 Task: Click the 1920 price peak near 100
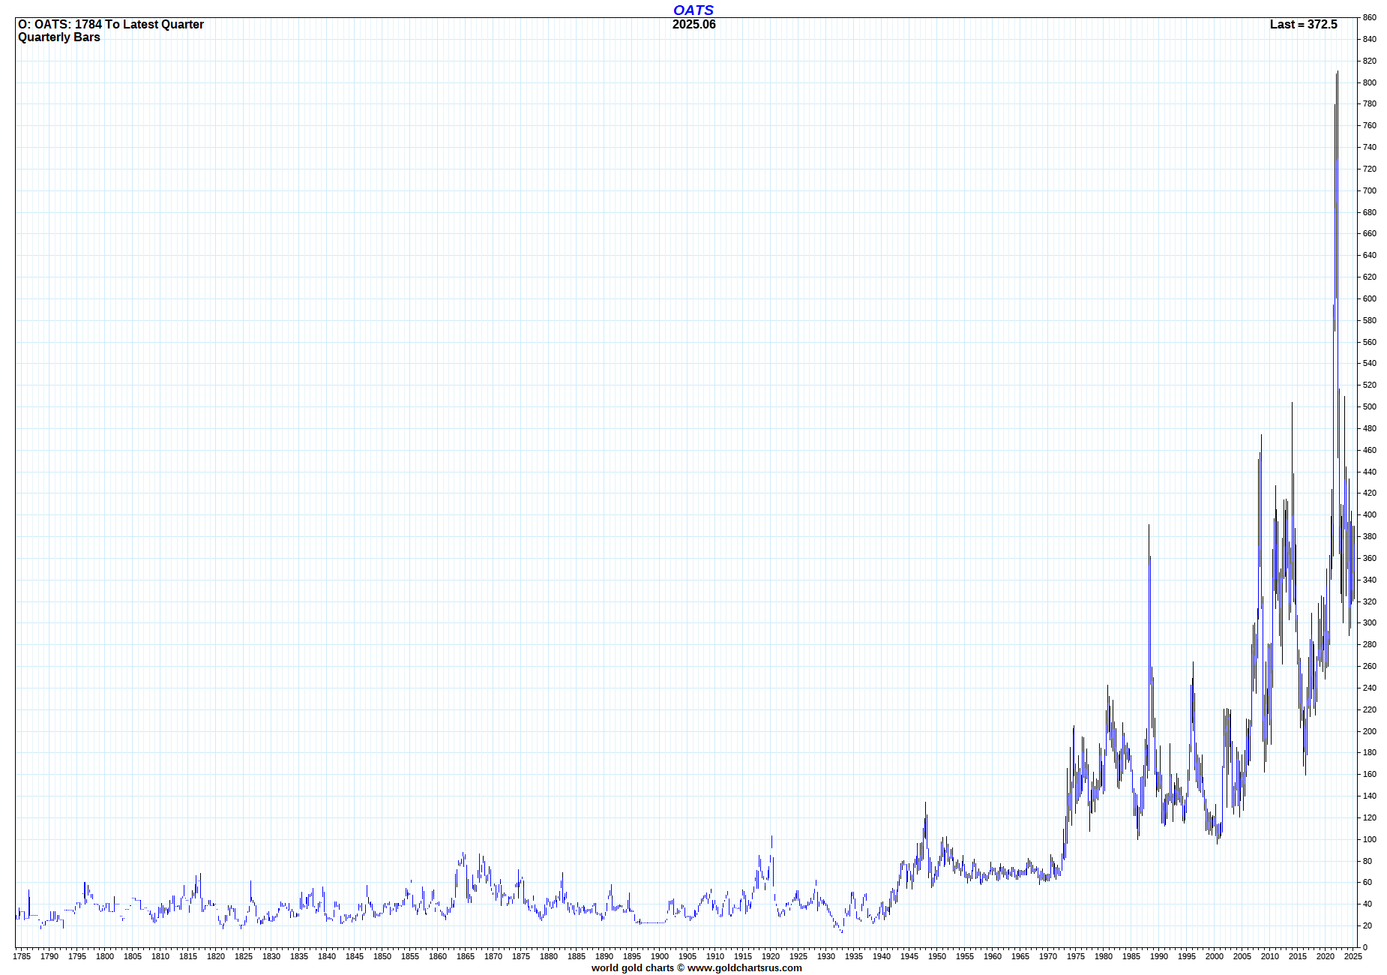tap(771, 837)
